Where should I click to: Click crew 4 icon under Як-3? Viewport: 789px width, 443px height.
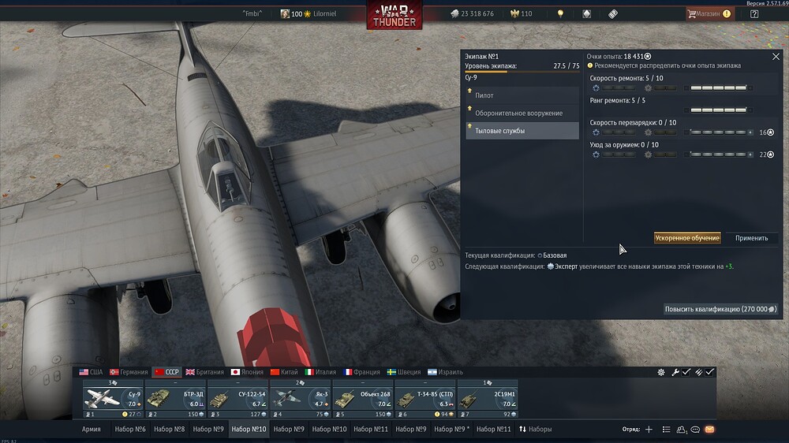[x=275, y=415]
